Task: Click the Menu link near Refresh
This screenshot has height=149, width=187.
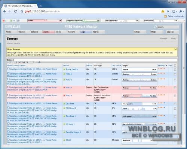Action: (x=174, y=39)
